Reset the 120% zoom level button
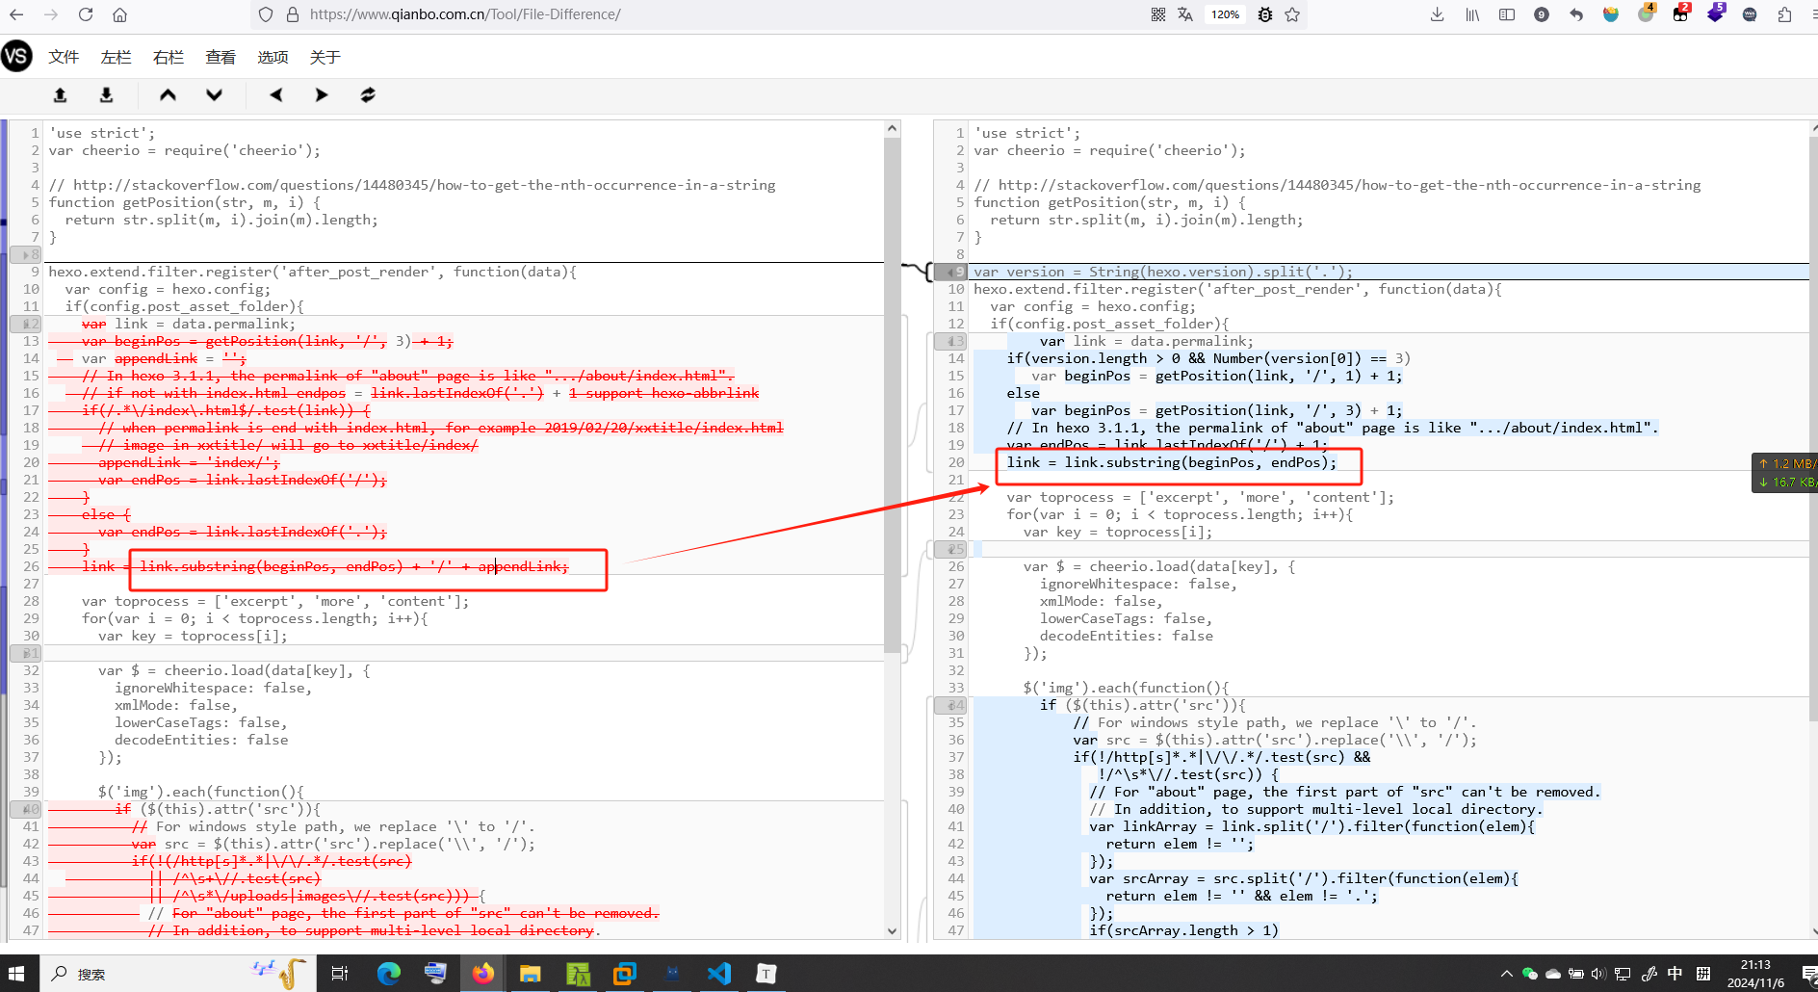The height and width of the screenshot is (992, 1818). click(1225, 14)
